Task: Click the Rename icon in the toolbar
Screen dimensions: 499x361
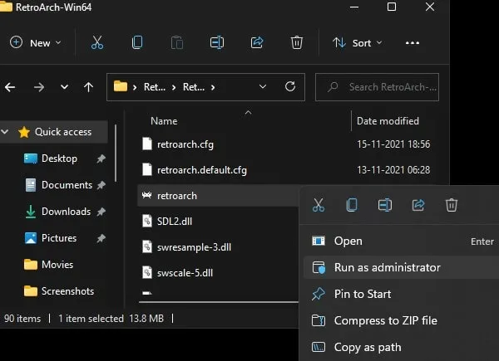Action: [217, 42]
